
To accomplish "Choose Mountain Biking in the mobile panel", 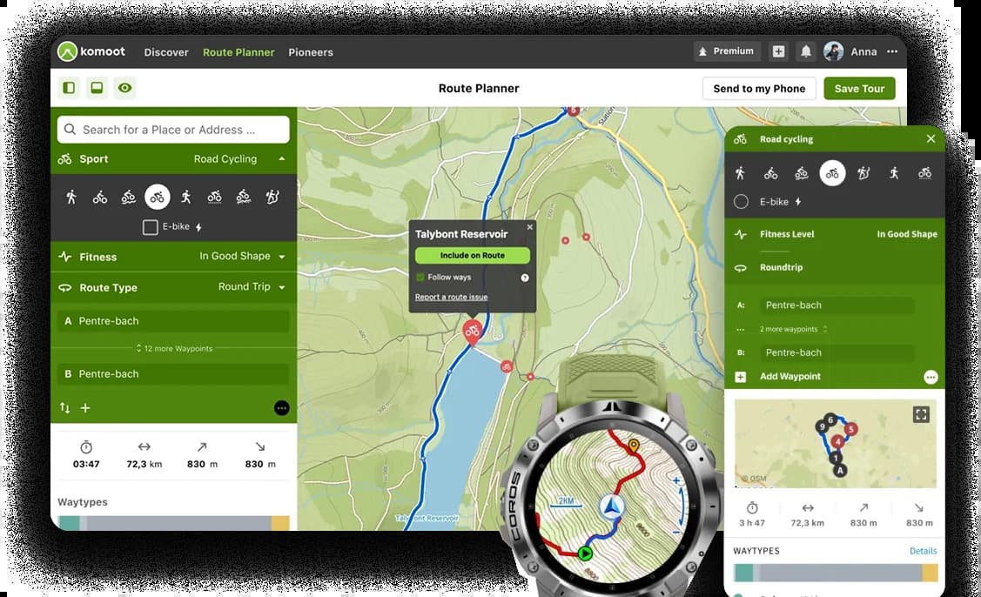I will (x=802, y=173).
